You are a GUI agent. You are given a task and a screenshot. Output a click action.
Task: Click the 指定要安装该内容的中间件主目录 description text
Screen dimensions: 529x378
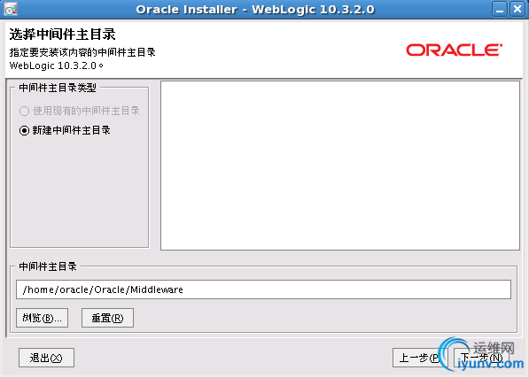[x=82, y=52]
